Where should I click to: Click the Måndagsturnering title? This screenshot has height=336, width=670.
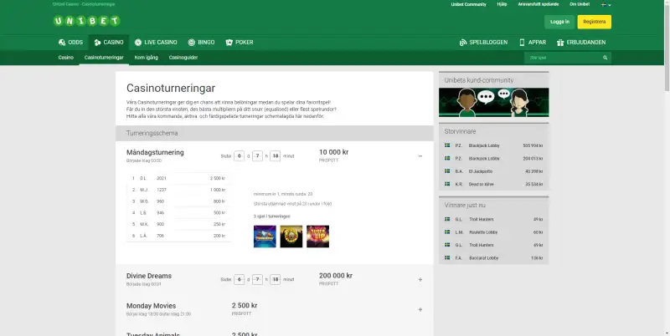coord(155,152)
